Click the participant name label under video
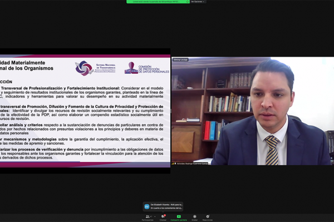The width and height of the screenshot is (334, 222). [191, 164]
